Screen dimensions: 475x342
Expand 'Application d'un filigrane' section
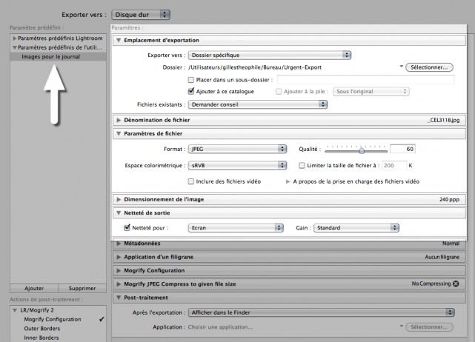click(x=119, y=257)
